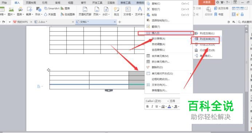
Task: Open the 文本框 (Text box) dropdown arrow
Action: (x=132, y=15)
